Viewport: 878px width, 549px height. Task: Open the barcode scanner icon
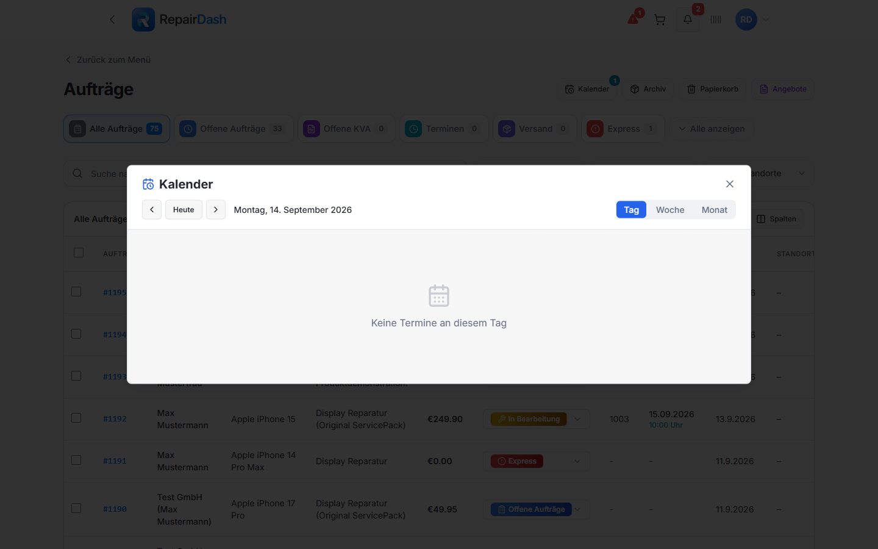[x=716, y=20]
